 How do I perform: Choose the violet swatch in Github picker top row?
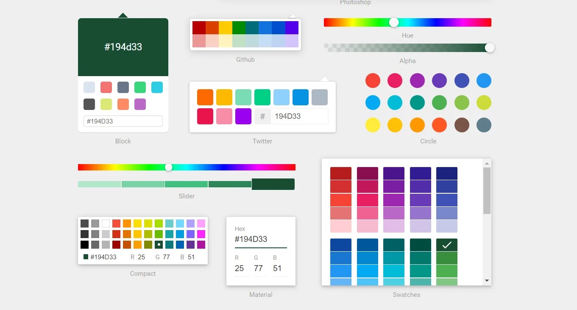pyautogui.click(x=292, y=27)
